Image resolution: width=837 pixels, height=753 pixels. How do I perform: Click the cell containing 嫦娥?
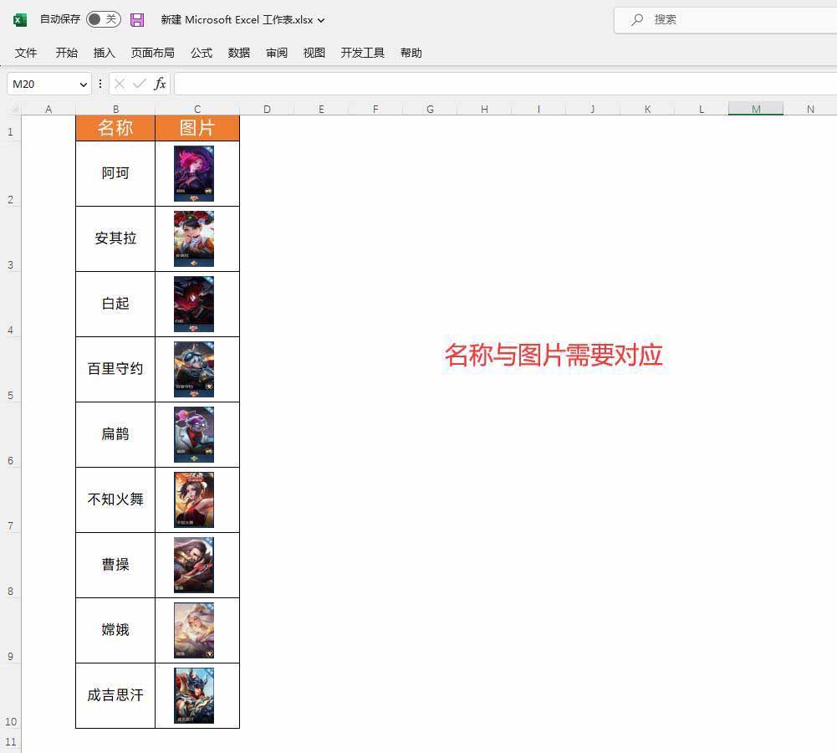click(x=115, y=630)
